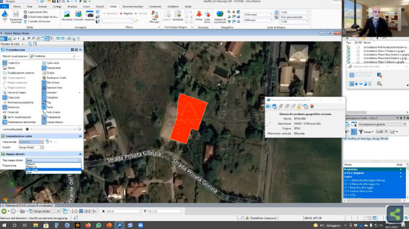Click the Zoom app in the taskbar
Screen dimensions: 409x229
(140, 225)
